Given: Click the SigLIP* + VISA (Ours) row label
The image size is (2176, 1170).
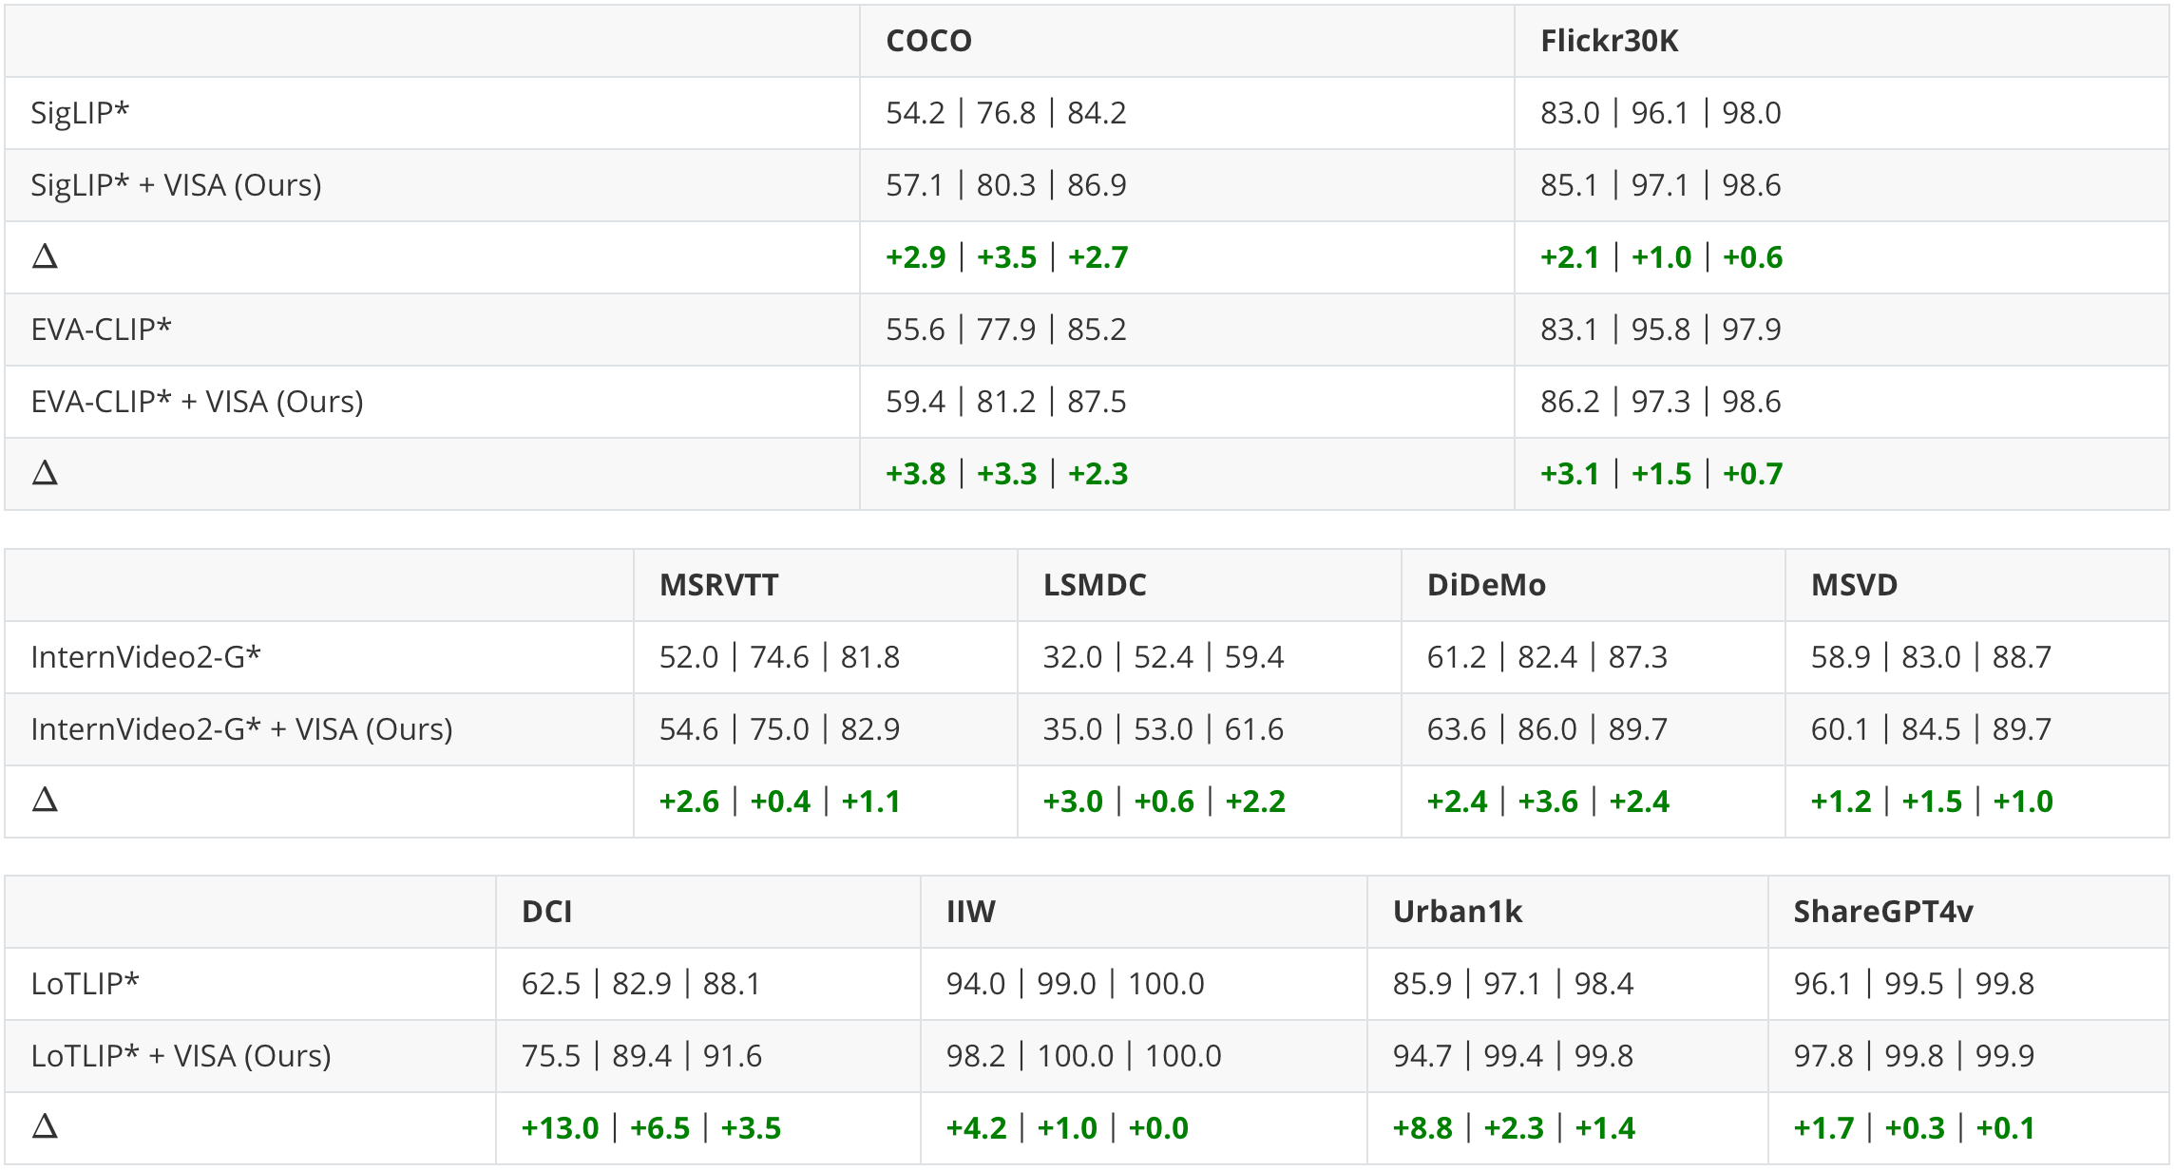Looking at the screenshot, I should [176, 185].
